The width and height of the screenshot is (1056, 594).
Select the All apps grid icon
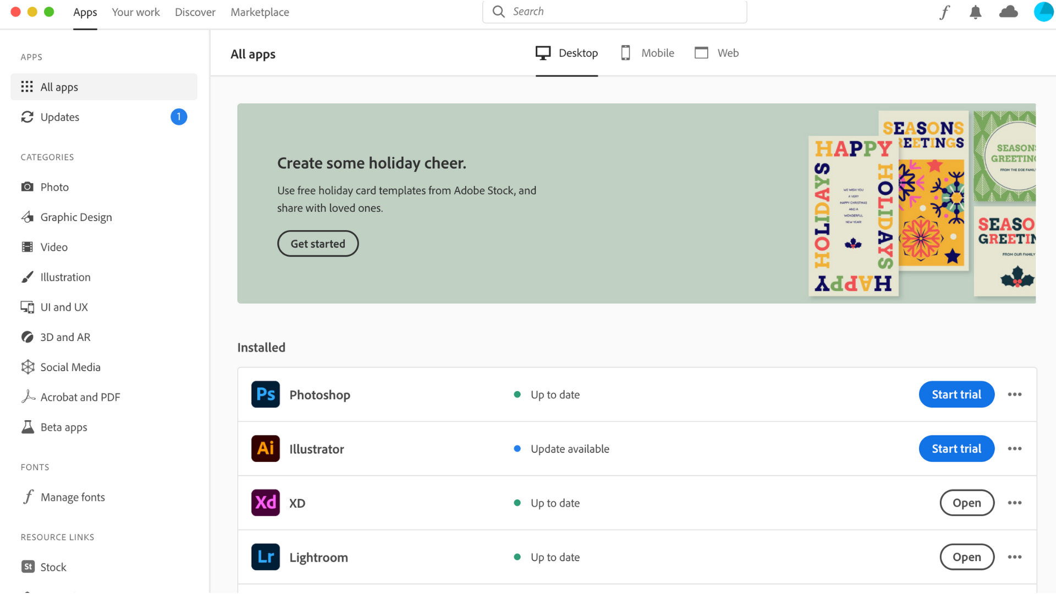[x=27, y=86]
